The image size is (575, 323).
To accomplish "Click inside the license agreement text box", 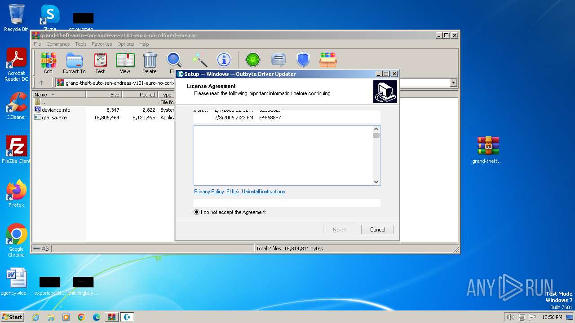I will click(283, 155).
